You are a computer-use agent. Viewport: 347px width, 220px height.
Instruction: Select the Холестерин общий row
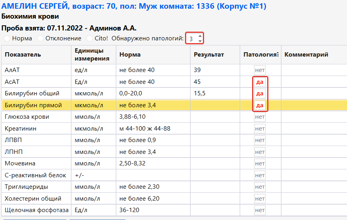tap(33, 199)
